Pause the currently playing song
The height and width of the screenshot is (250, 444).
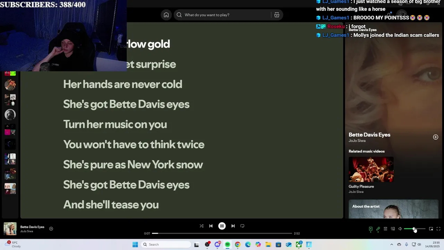[222, 226]
